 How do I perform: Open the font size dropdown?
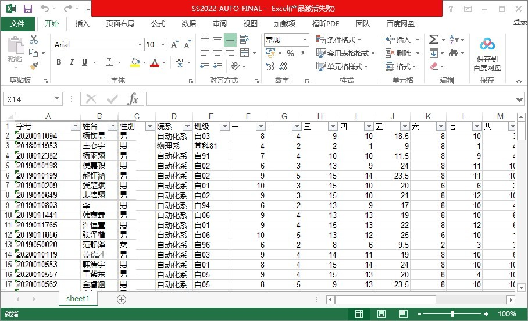tap(163, 44)
